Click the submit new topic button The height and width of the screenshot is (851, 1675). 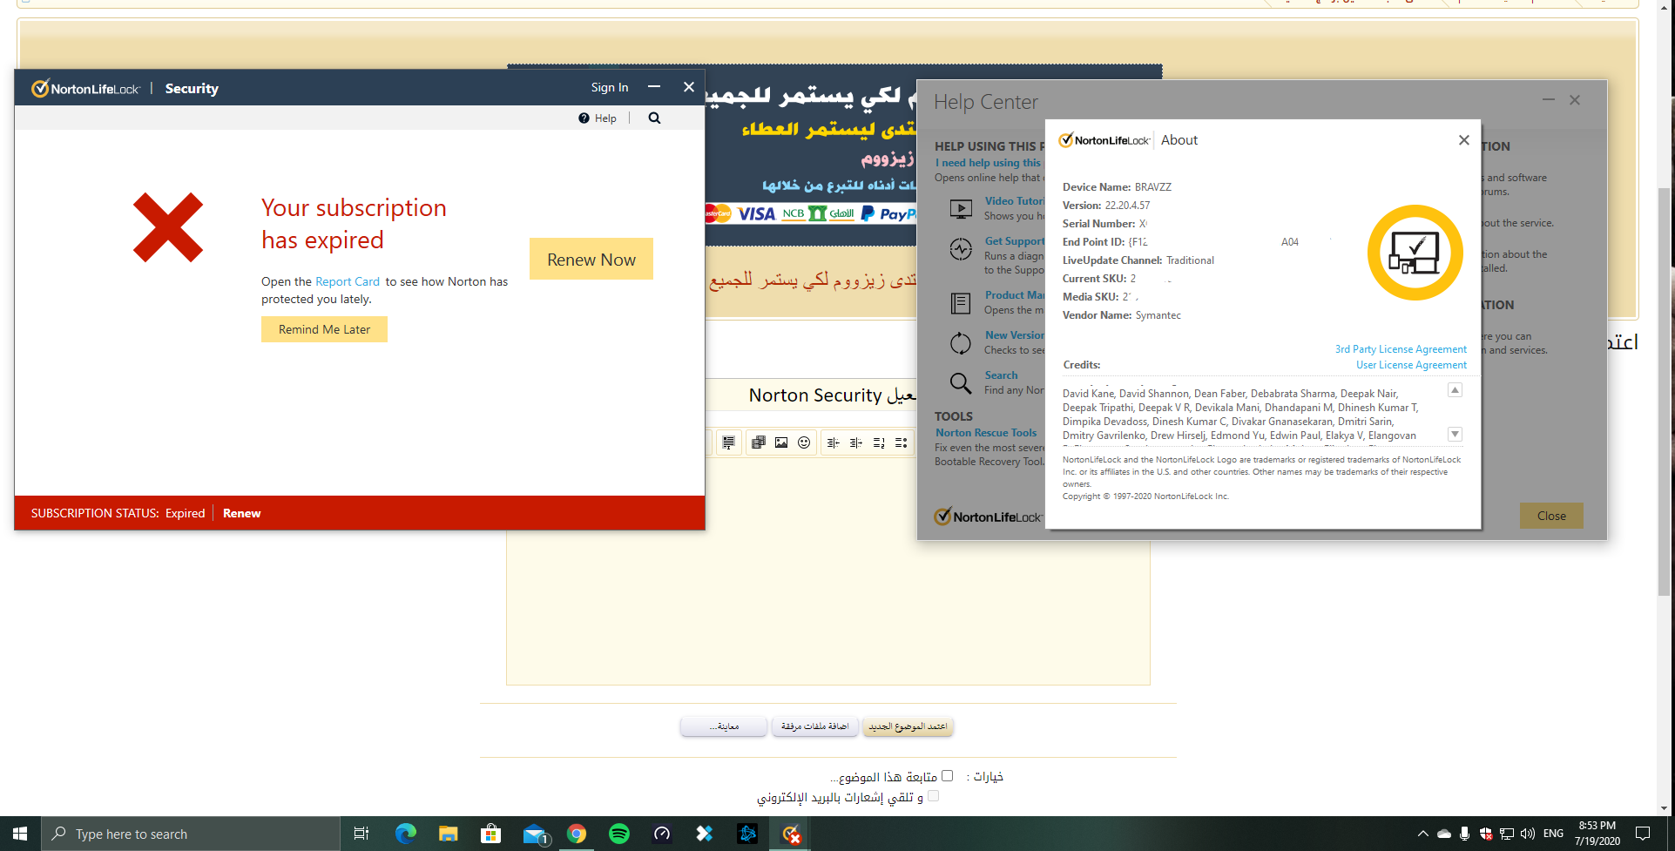[x=908, y=726]
